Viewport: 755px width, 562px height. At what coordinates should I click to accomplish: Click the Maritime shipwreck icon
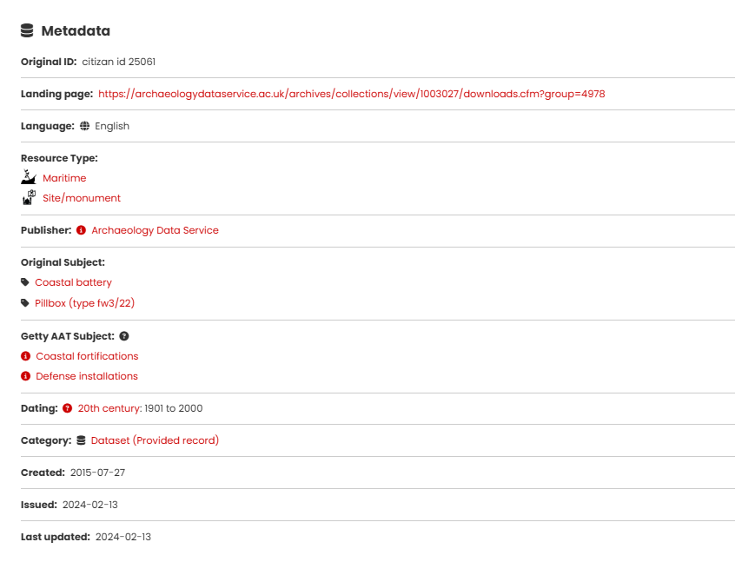[29, 177]
